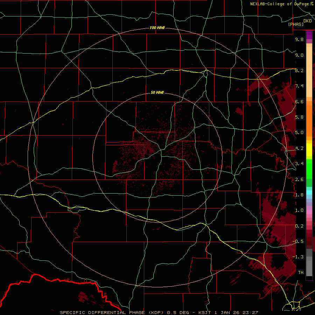The height and width of the screenshot is (315, 315).
Task: Click the 7.4 value on the color scale
Action: coord(299,86)
